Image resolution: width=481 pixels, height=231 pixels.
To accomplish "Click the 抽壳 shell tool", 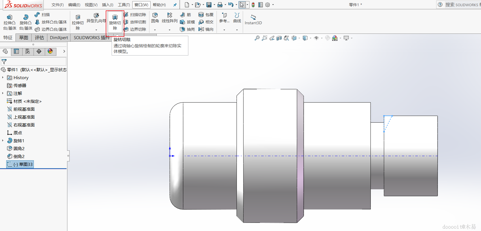I will [187, 29].
